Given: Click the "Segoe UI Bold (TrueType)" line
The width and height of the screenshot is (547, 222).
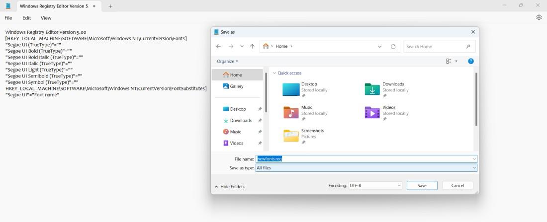Looking at the screenshot, I should [39, 51].
